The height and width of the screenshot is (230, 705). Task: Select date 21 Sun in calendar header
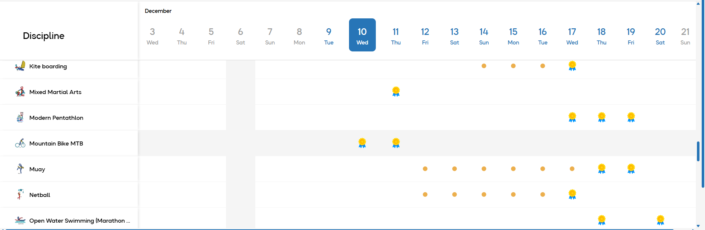coord(685,36)
